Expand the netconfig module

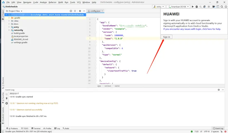tap(9, 30)
